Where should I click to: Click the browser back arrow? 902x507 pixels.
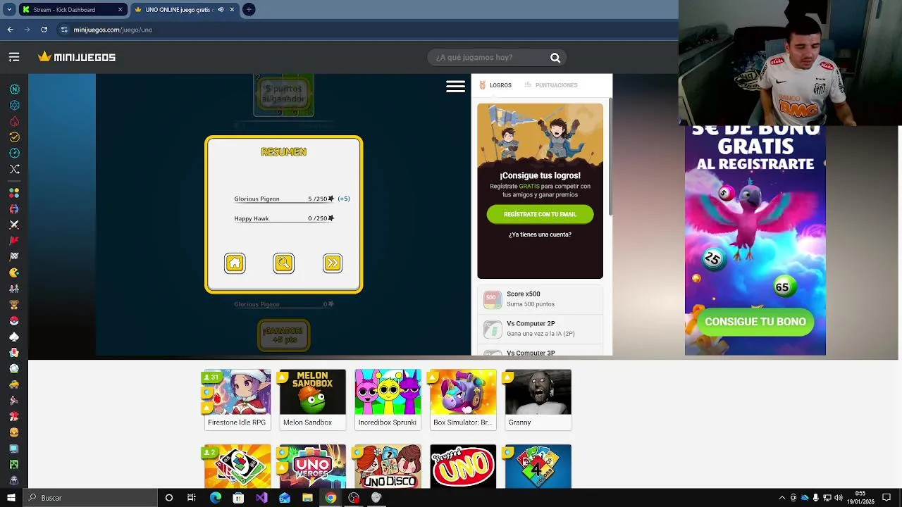[10, 30]
